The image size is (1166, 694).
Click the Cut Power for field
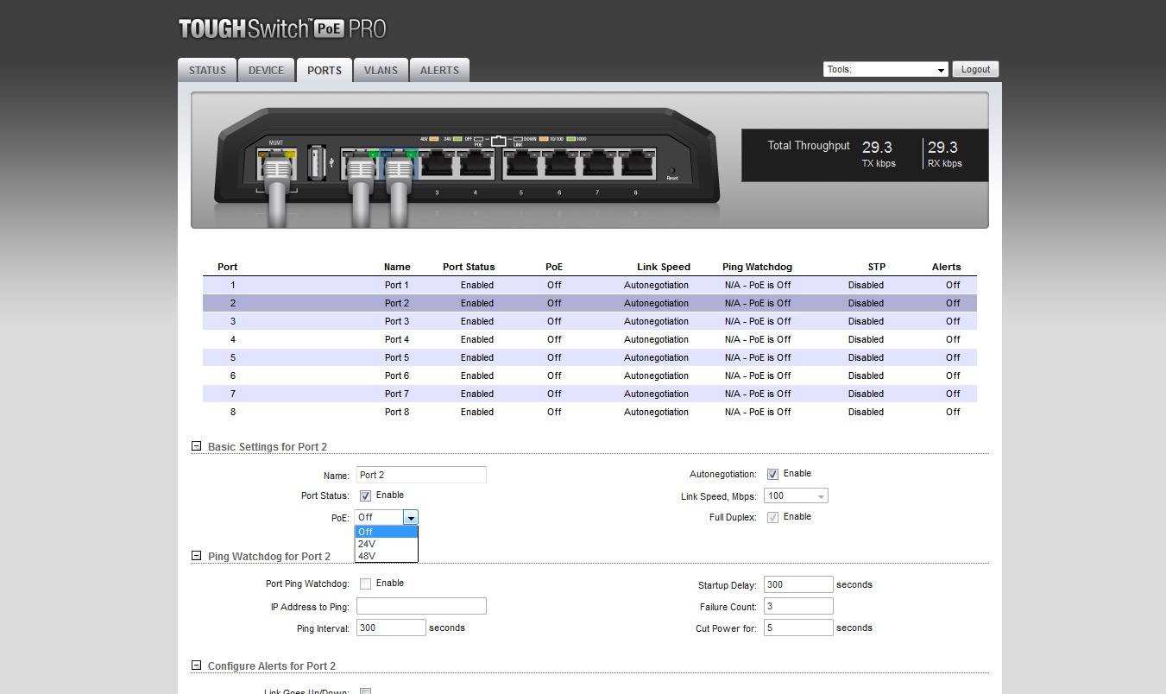(x=798, y=628)
